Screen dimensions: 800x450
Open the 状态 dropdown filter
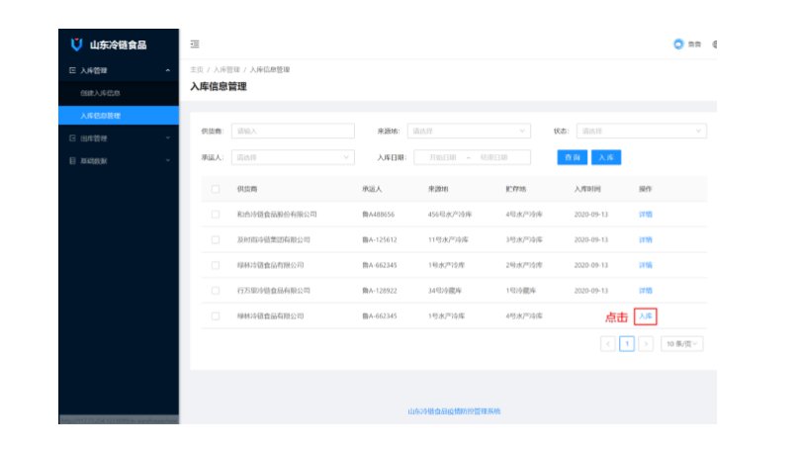coord(641,131)
